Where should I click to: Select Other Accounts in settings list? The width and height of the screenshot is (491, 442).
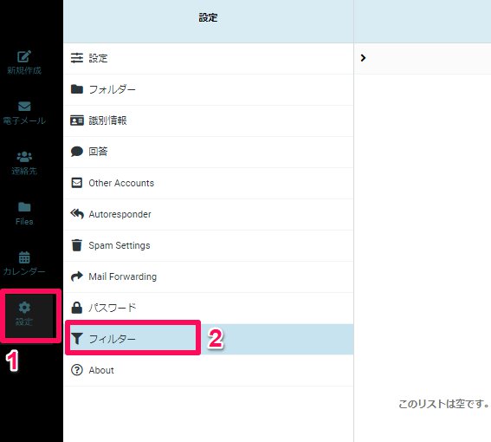[209, 183]
